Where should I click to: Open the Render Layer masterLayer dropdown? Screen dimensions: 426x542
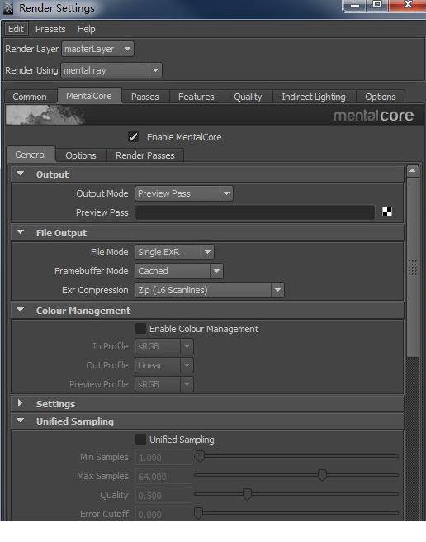point(97,49)
